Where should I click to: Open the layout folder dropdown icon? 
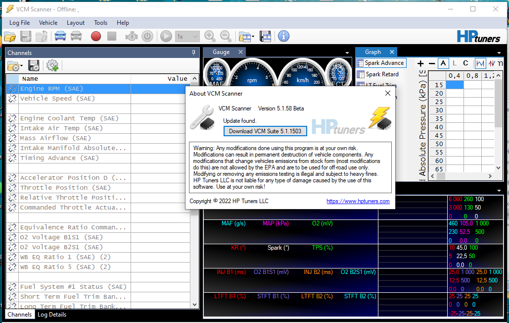tap(246, 36)
